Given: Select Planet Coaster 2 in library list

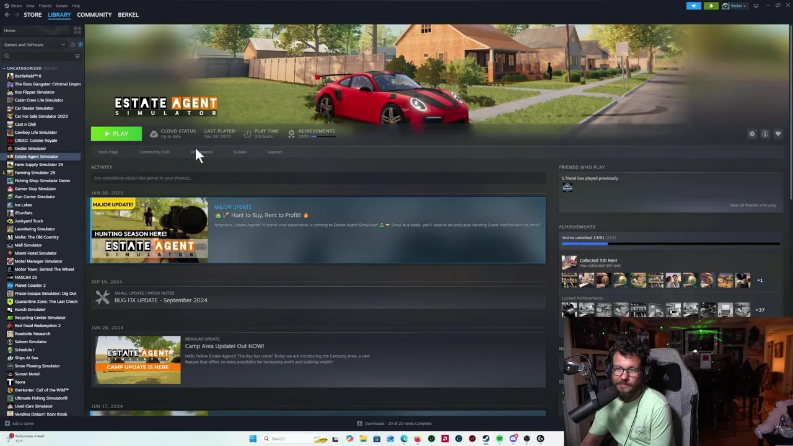Looking at the screenshot, I should tap(30, 286).
